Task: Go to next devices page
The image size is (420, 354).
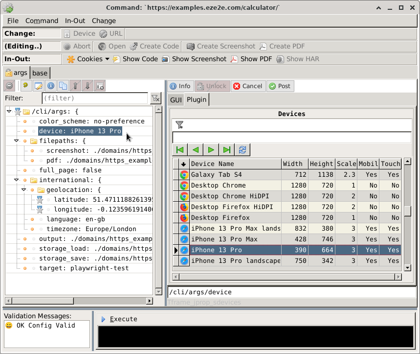Action: (211, 150)
